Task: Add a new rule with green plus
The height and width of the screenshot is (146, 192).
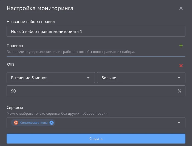Action: [x=181, y=46]
